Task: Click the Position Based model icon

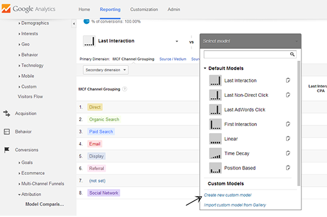Action: (215, 168)
